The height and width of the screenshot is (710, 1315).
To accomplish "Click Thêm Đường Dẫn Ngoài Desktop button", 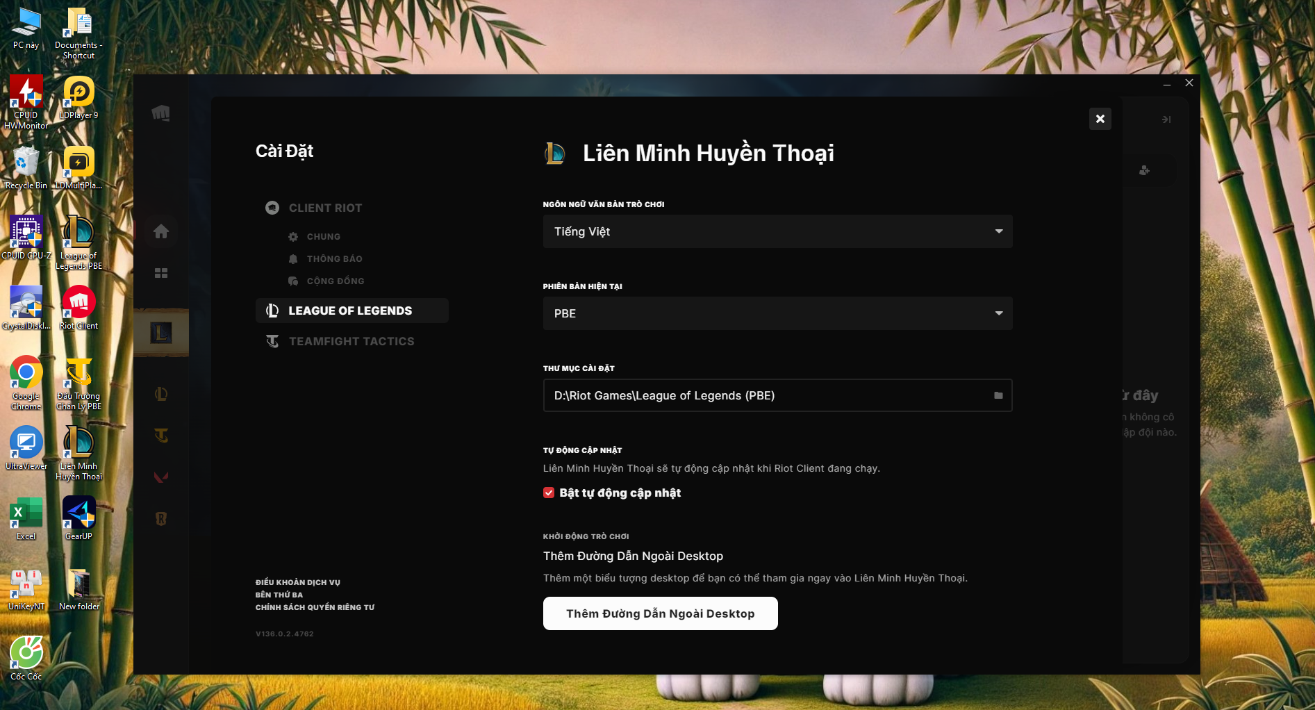I will (660, 613).
